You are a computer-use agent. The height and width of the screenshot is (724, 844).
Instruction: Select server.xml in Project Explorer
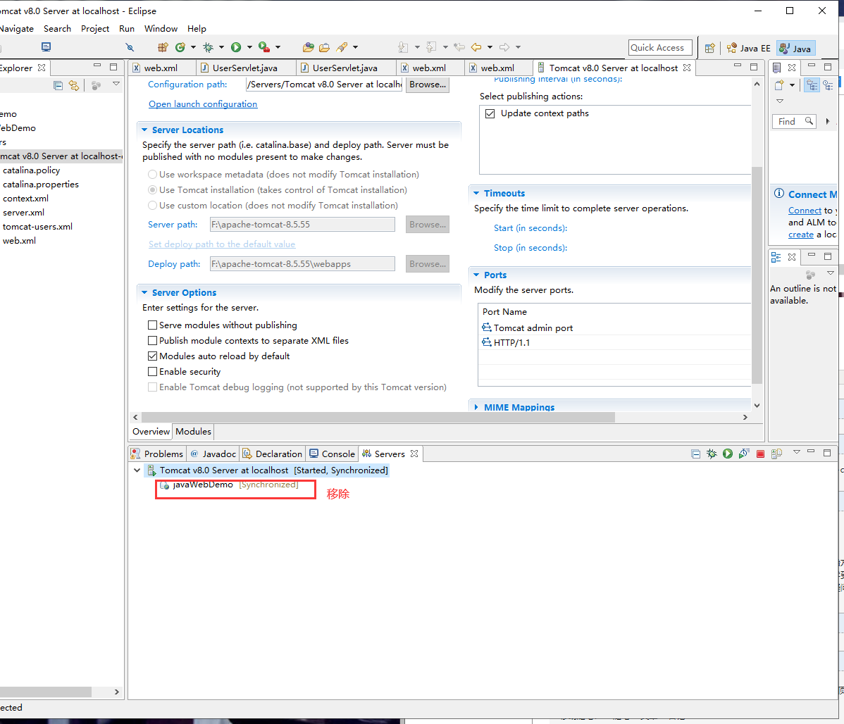pyautogui.click(x=24, y=213)
